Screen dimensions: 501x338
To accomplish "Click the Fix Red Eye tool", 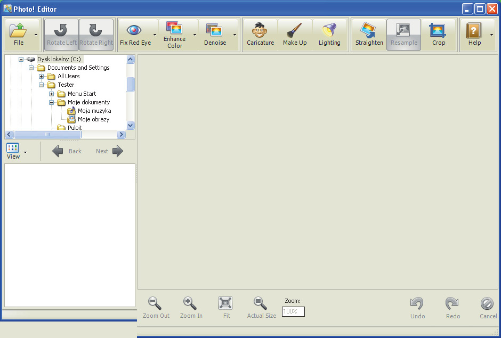I will (134, 31).
